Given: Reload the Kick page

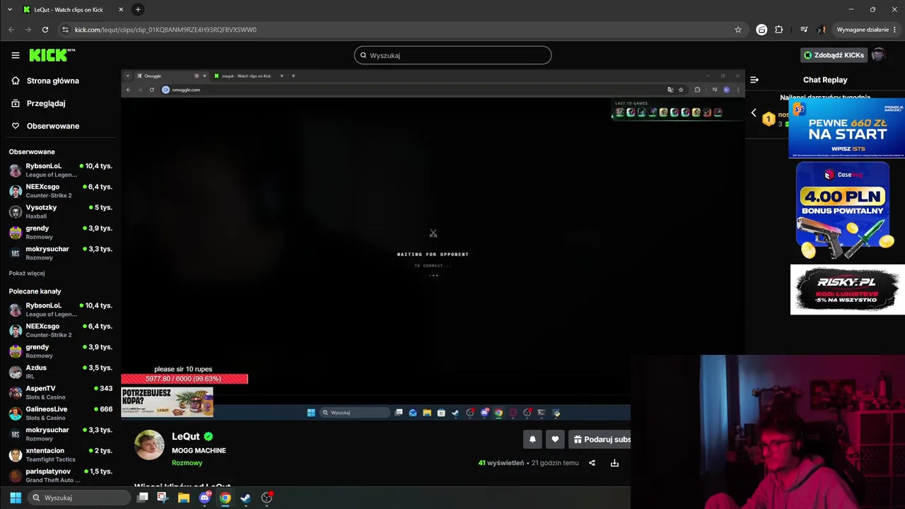Looking at the screenshot, I should coord(45,30).
